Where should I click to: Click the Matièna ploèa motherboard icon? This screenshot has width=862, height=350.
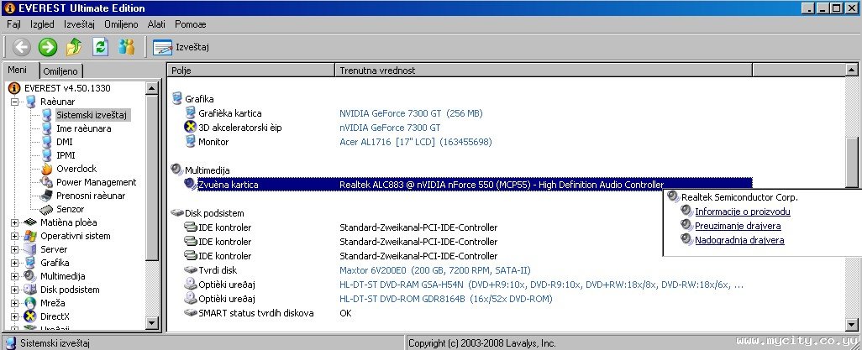(x=31, y=222)
